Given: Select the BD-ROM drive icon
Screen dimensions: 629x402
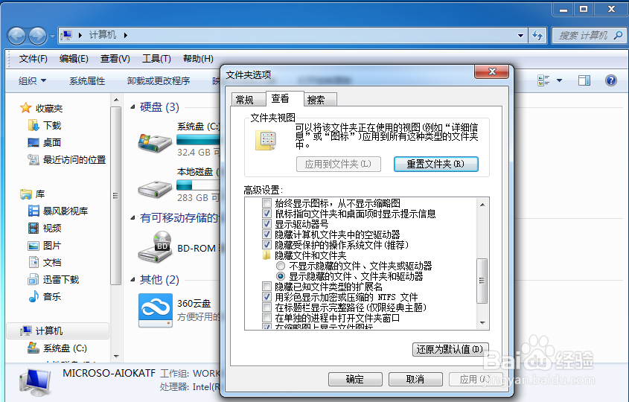Looking at the screenshot, I should [x=155, y=246].
